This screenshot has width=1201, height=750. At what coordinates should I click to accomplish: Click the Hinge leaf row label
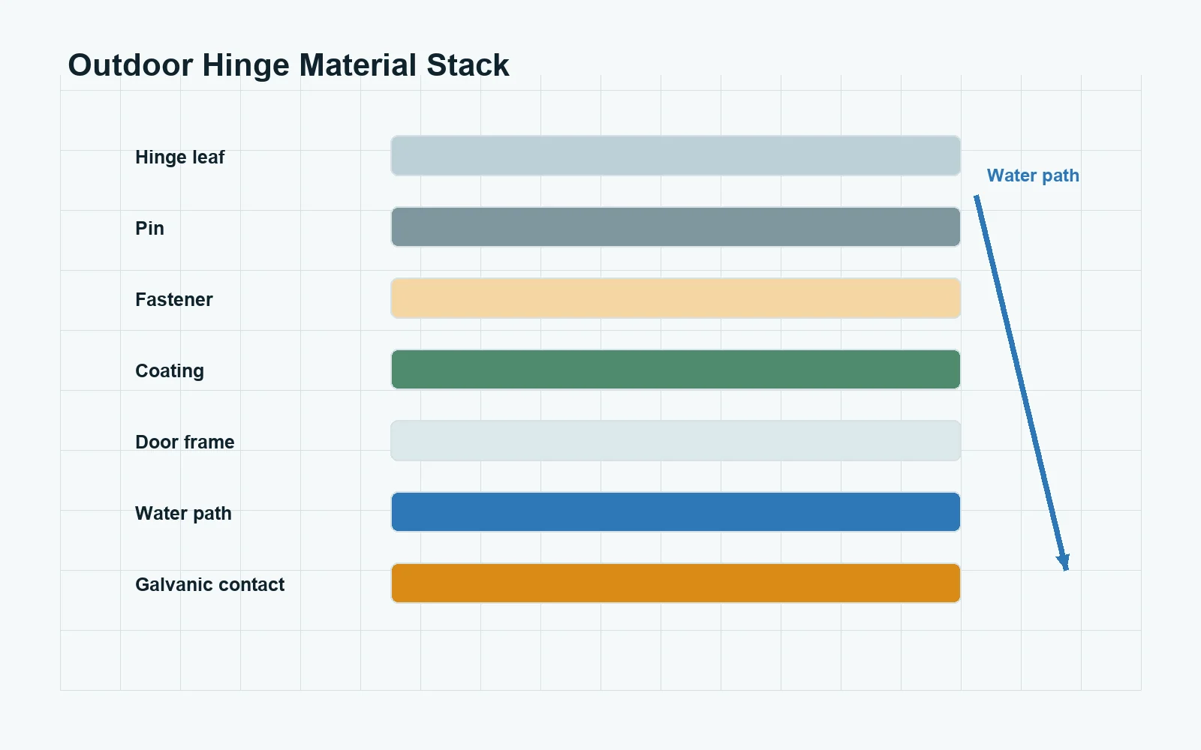pyautogui.click(x=179, y=157)
